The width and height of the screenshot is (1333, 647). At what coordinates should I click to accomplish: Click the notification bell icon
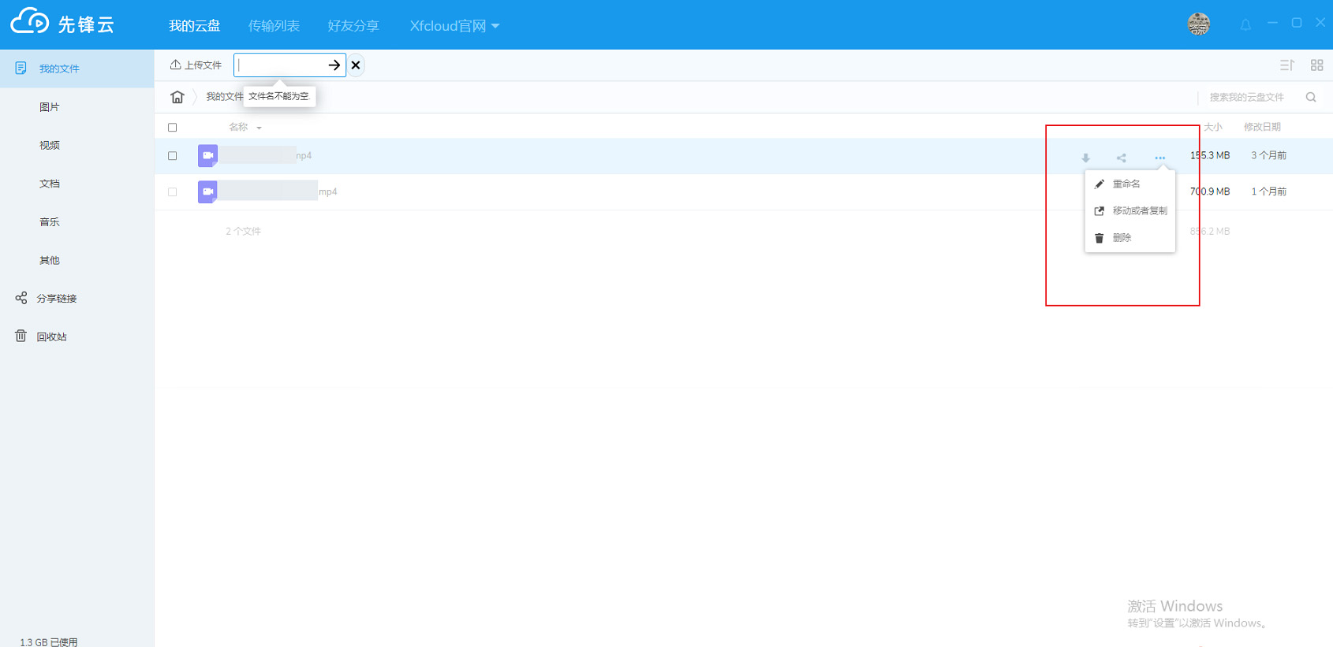1245,25
